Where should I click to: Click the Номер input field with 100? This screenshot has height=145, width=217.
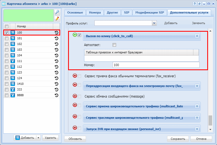[x=156, y=65]
